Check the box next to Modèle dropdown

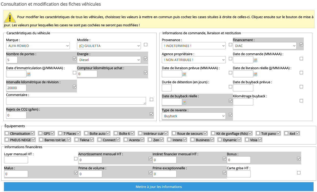click(x=146, y=45)
